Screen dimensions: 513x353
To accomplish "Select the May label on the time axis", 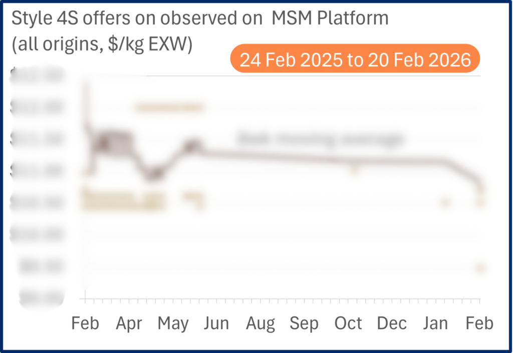I will pyautogui.click(x=173, y=323).
